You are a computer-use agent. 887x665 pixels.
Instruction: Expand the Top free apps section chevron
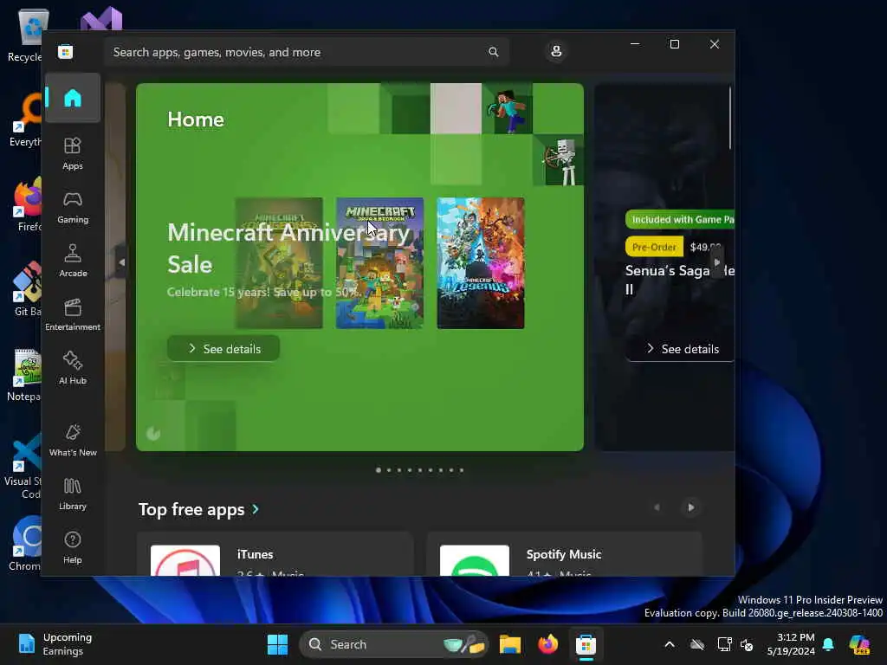pos(256,509)
